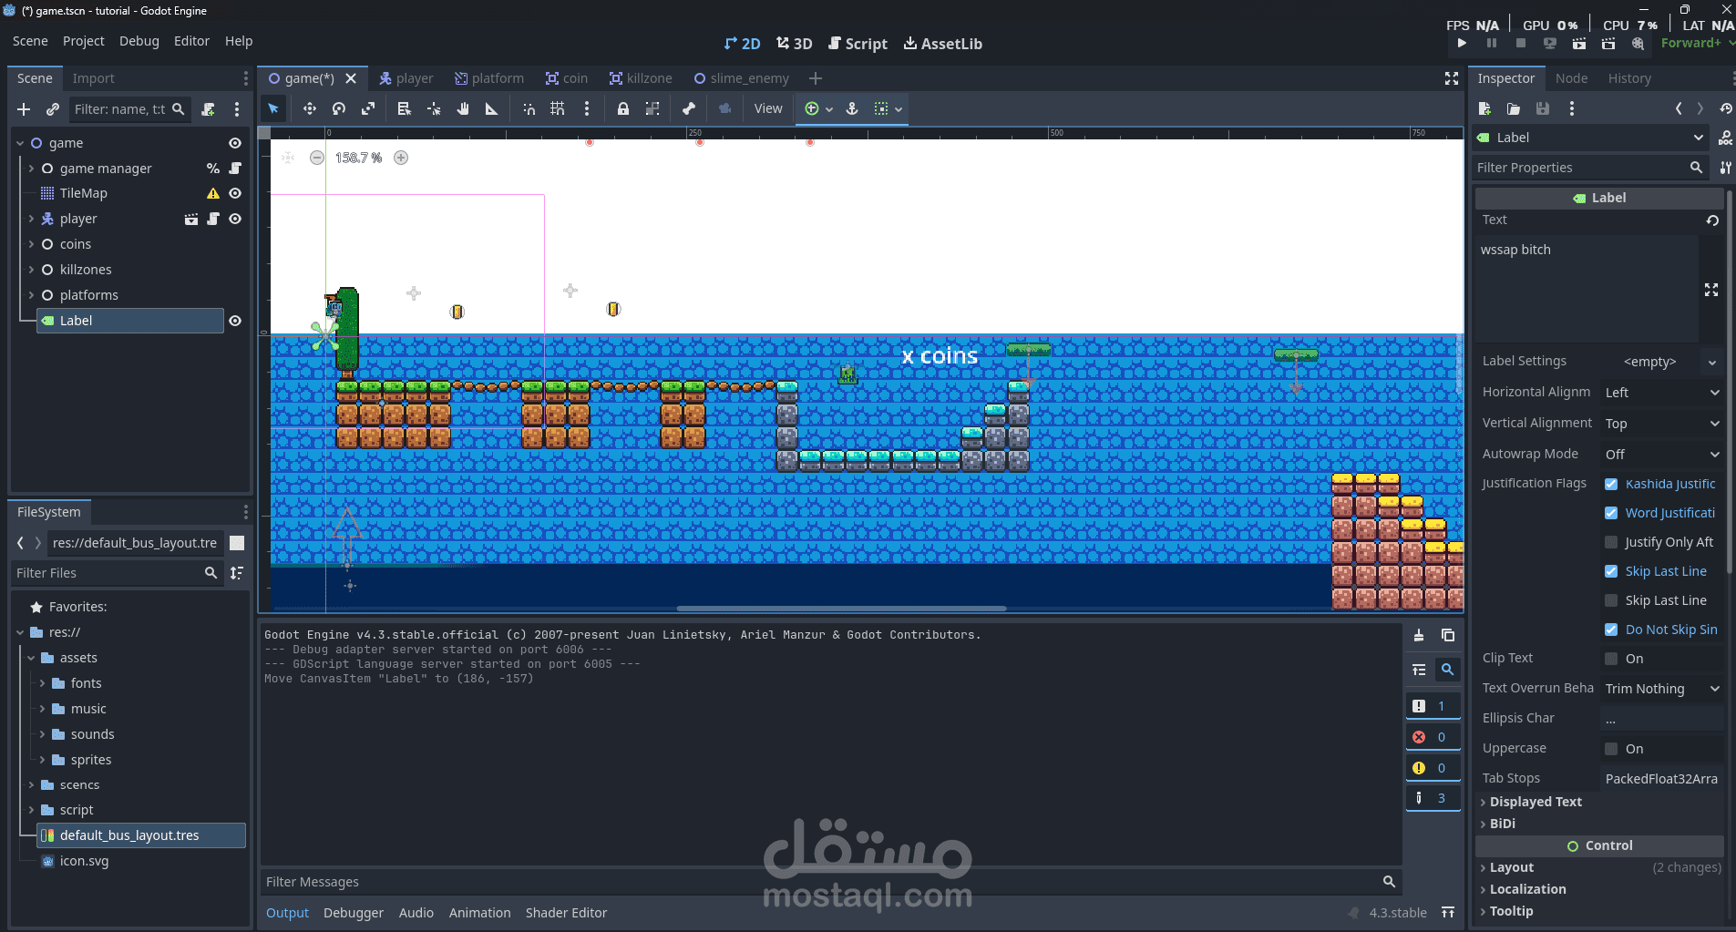The height and width of the screenshot is (932, 1736).
Task: Click the Filter Messages search field
Action: pos(820,881)
